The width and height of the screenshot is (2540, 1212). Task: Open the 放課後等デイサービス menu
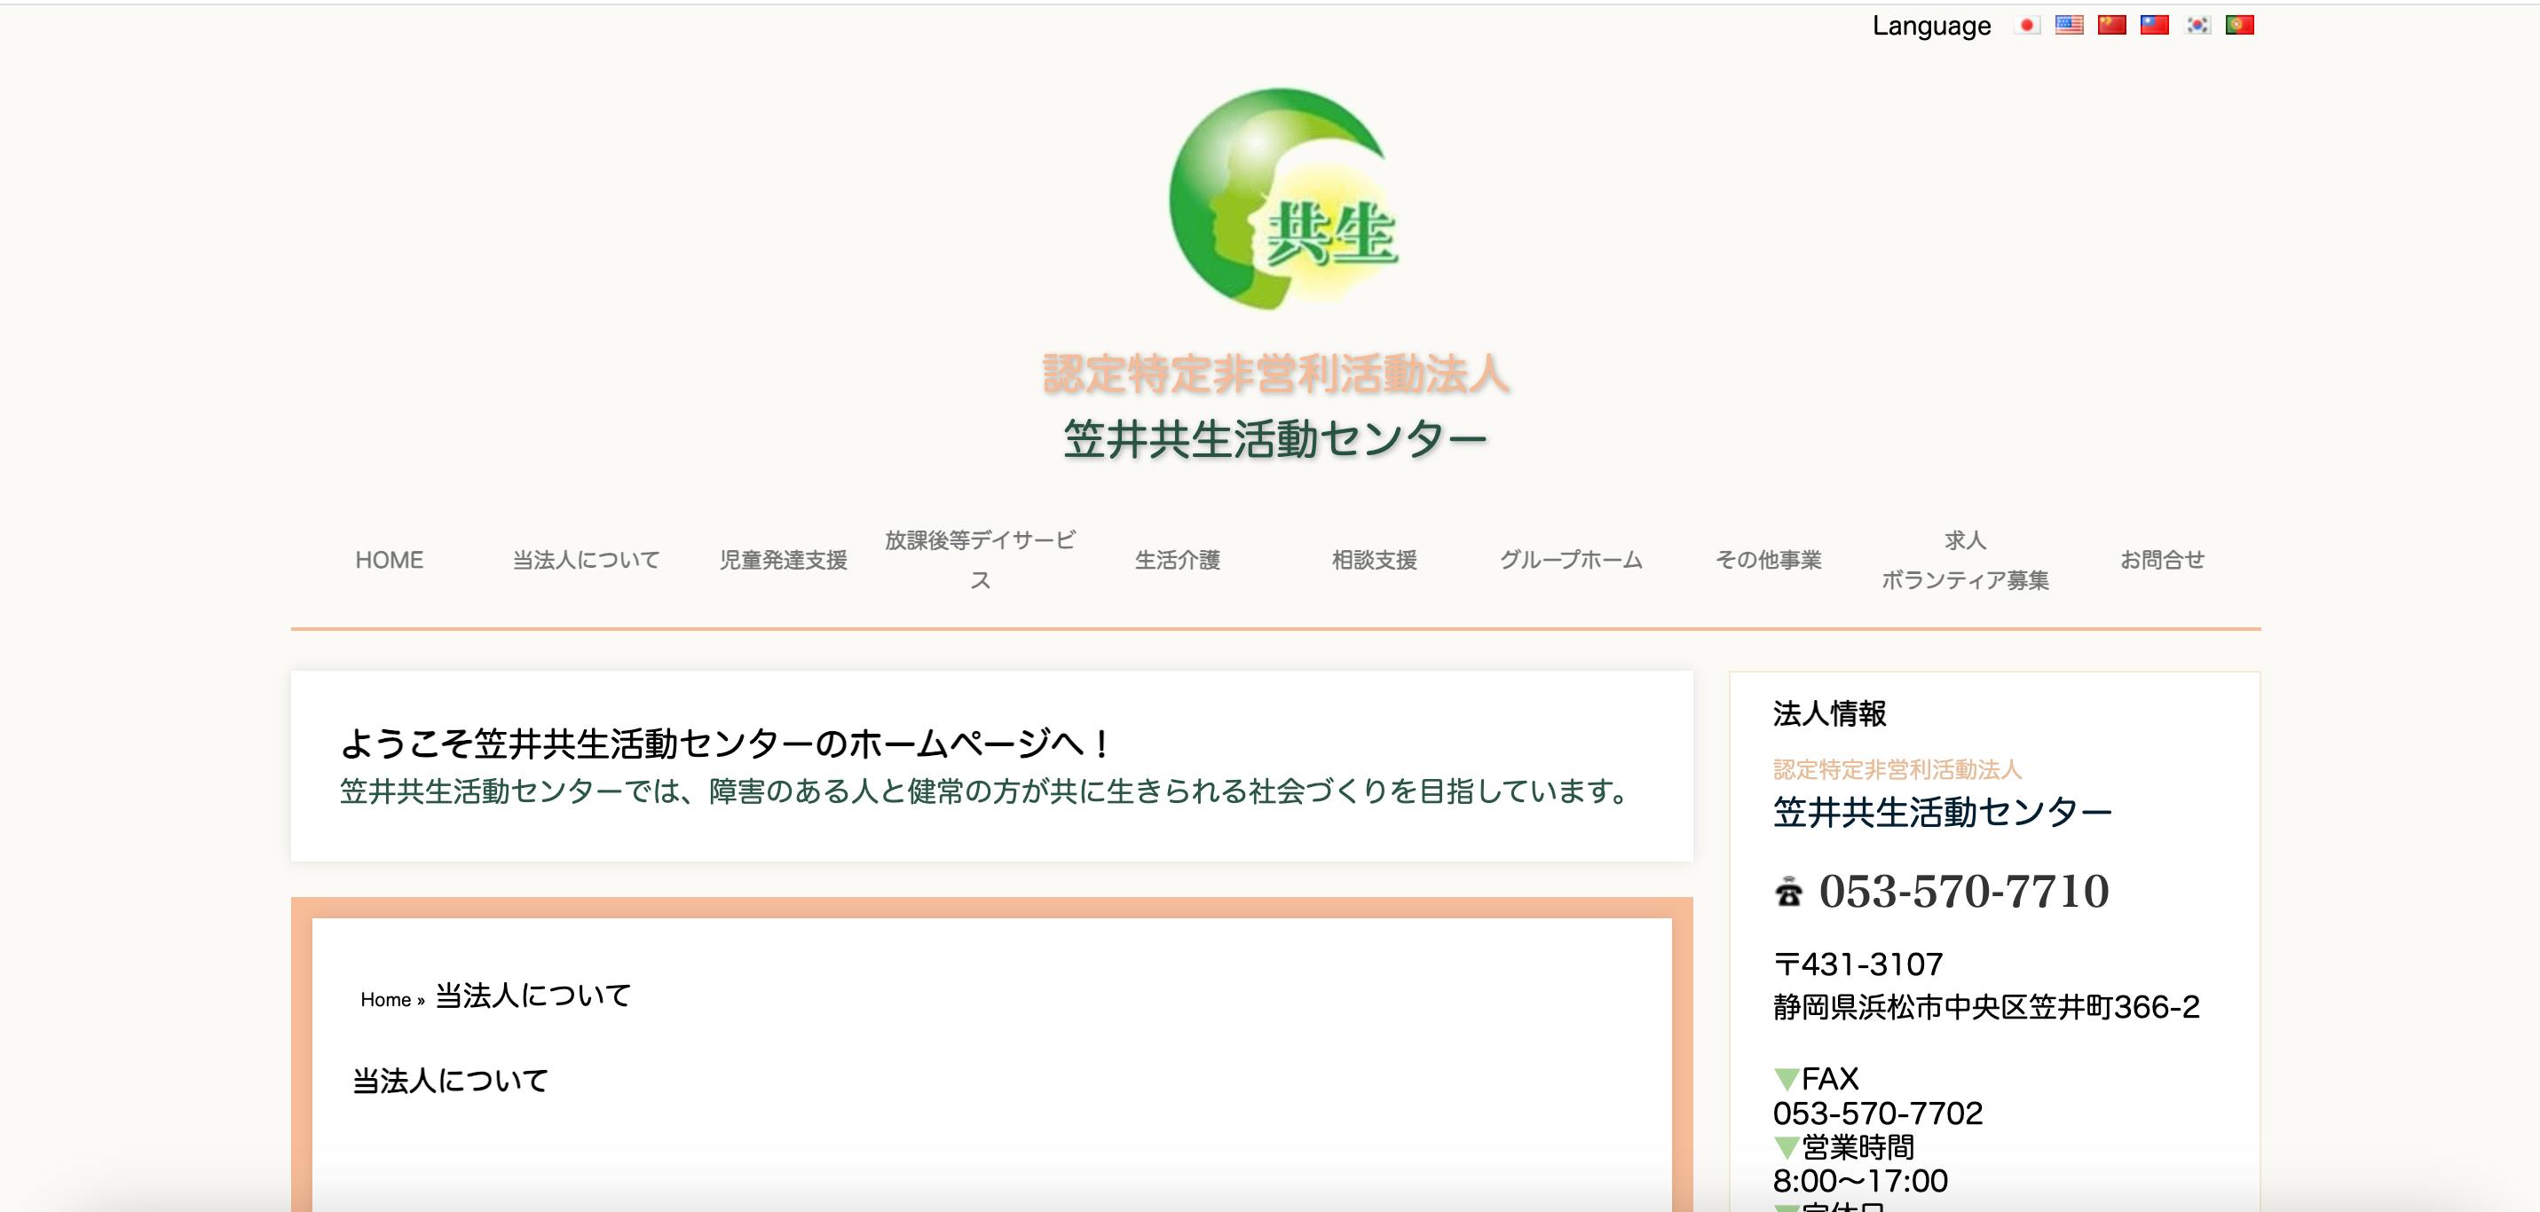coord(979,559)
